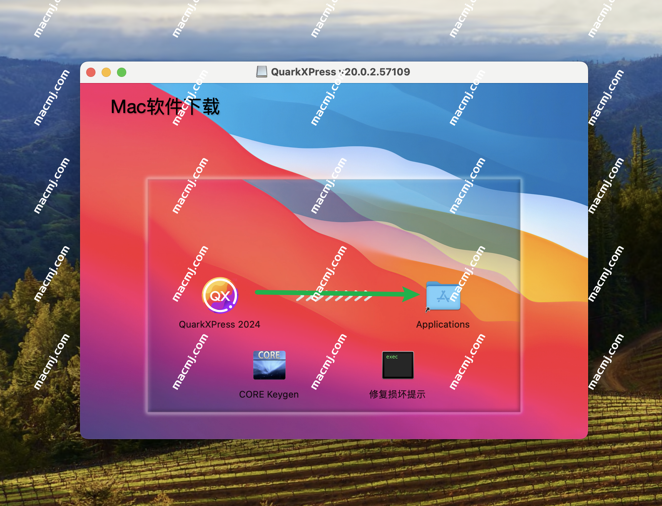
Task: Zoom the window using the green button
Action: coord(122,72)
